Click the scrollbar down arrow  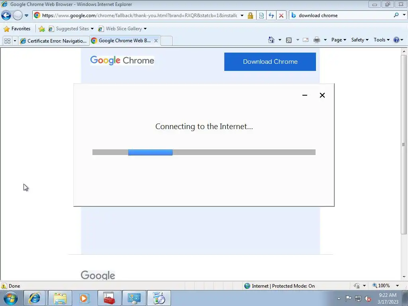tap(404, 277)
